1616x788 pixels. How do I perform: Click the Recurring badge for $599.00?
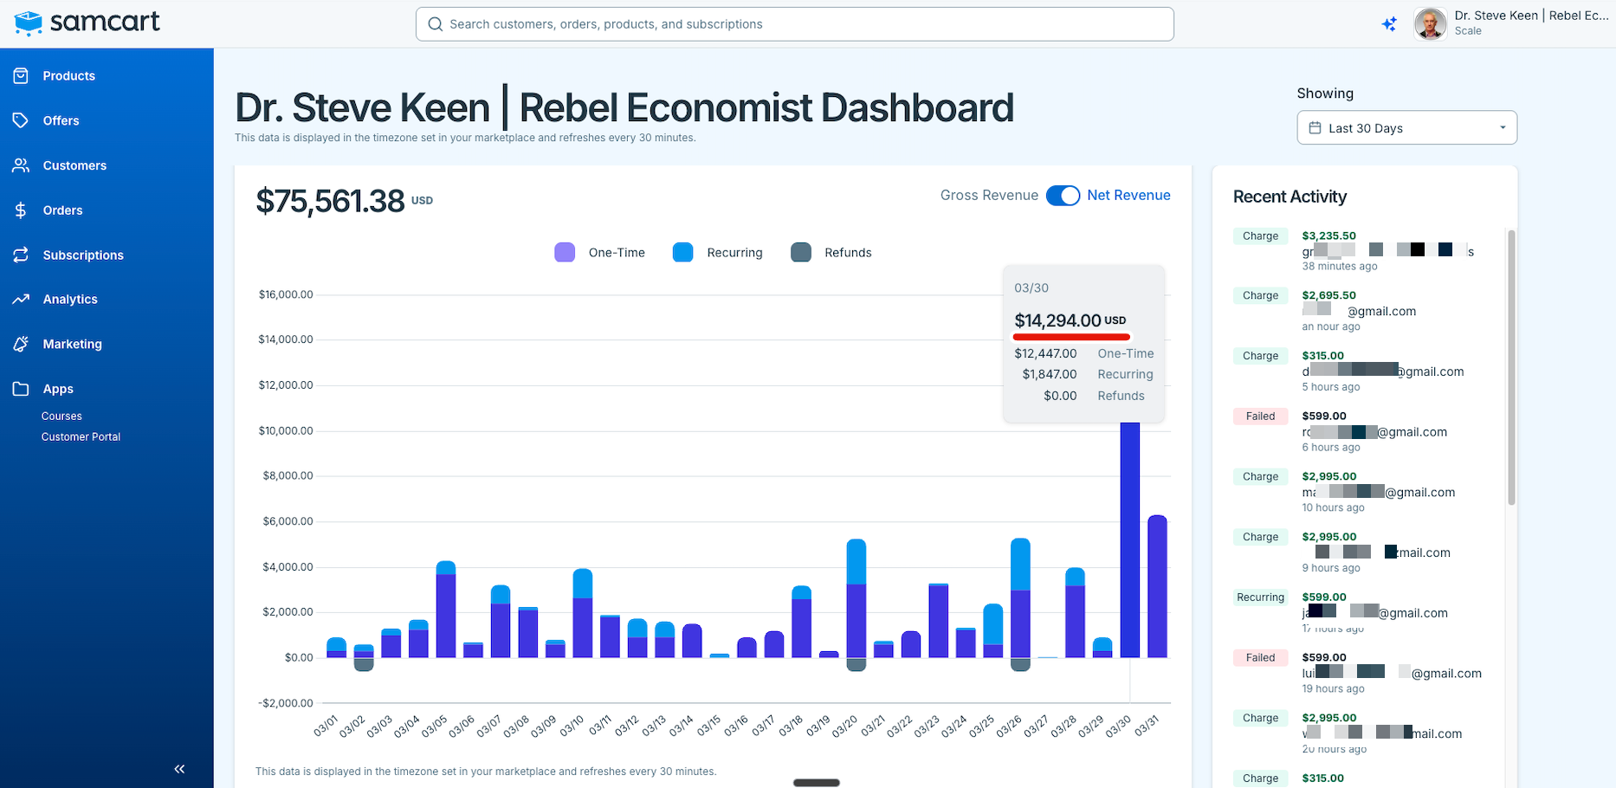pyautogui.click(x=1260, y=597)
